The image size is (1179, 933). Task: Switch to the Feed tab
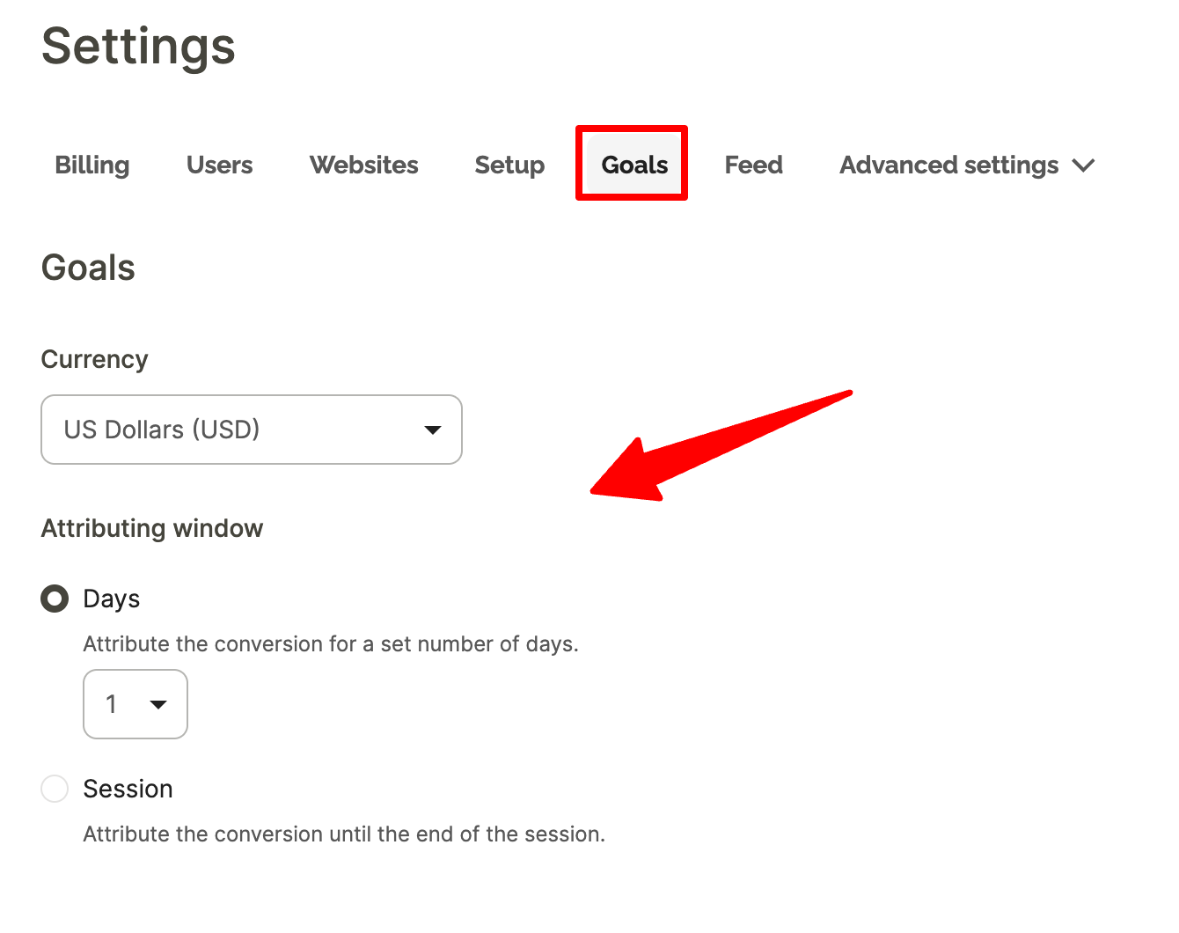click(x=753, y=165)
